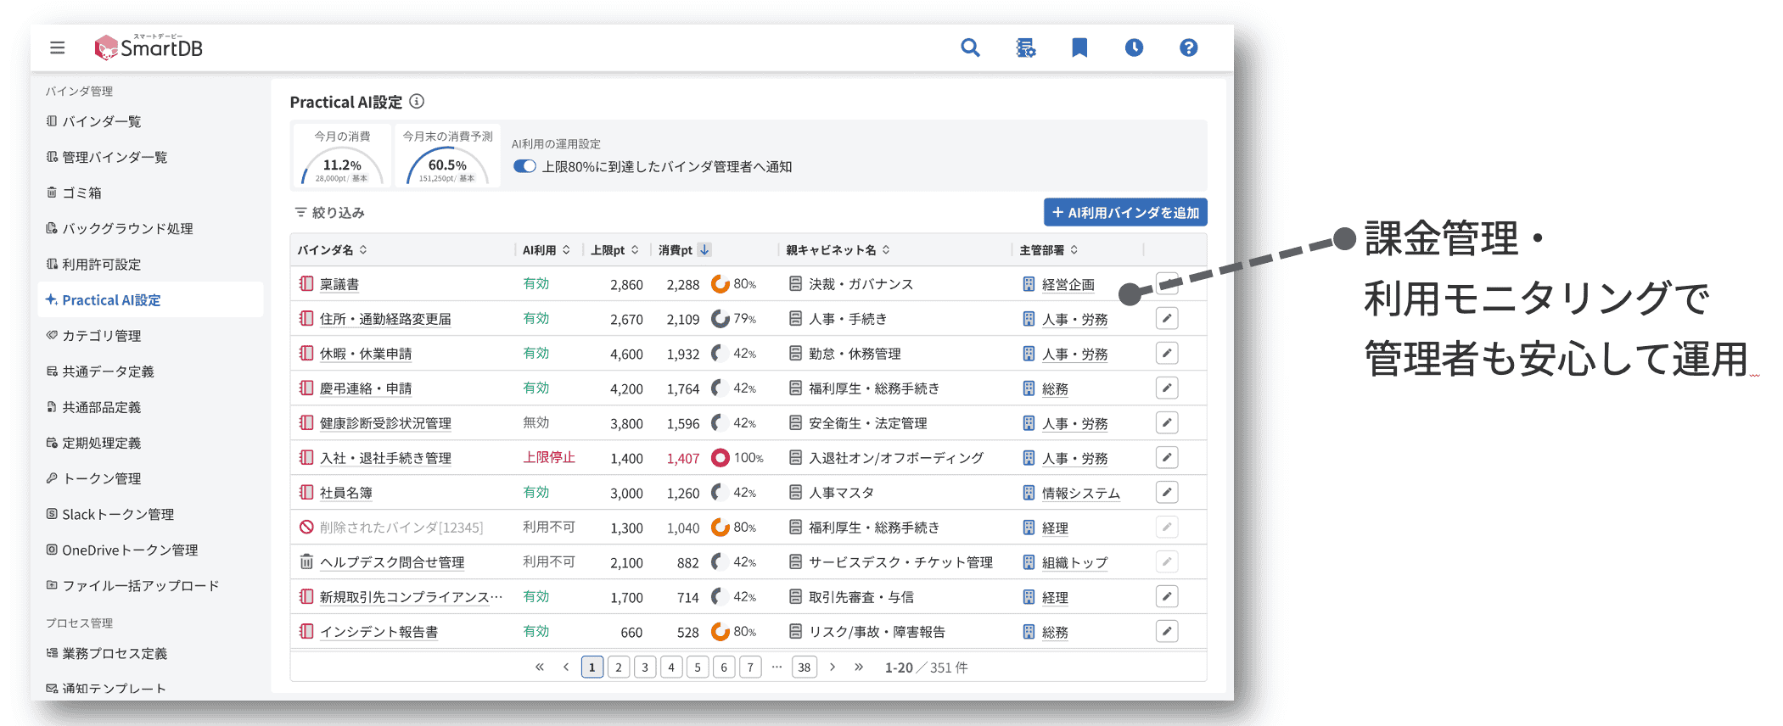This screenshot has height=726, width=1783.
Task: Click edit pencil for 住所・通勤経路変更届 row
Action: click(1167, 319)
